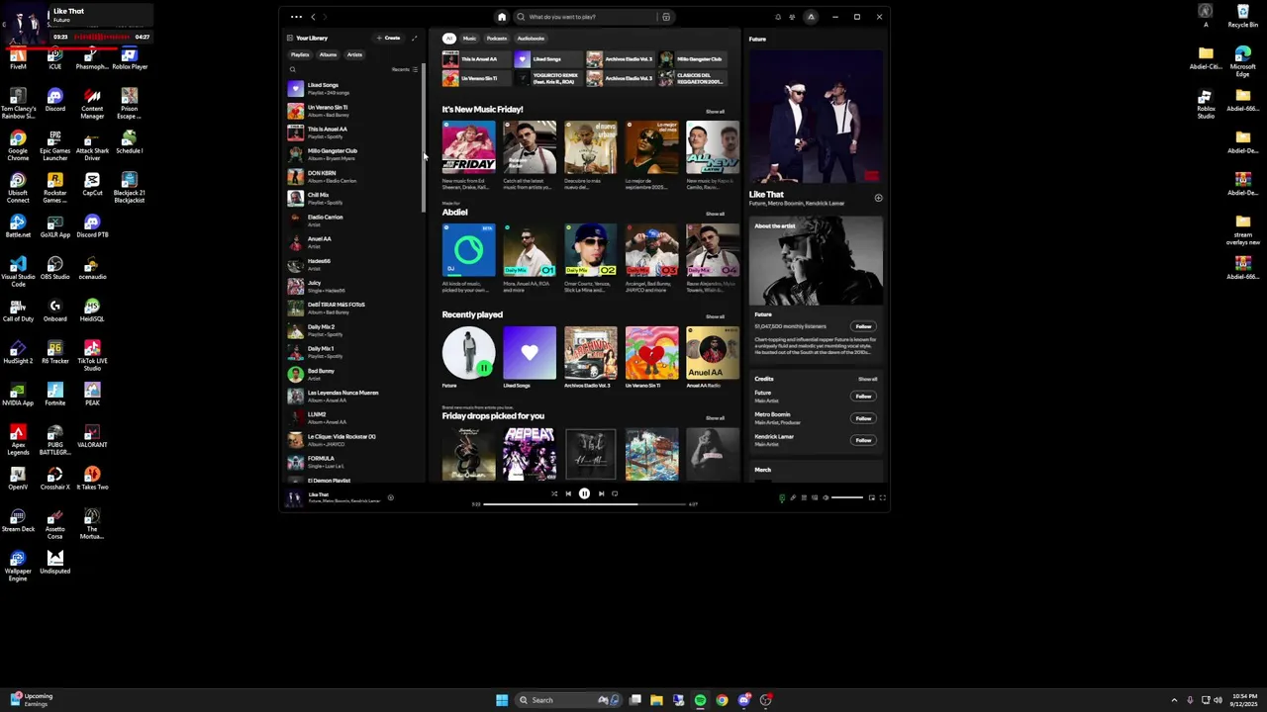Follow Kendrick Lamar in Credits
The height and width of the screenshot is (712, 1267).
pos(863,440)
